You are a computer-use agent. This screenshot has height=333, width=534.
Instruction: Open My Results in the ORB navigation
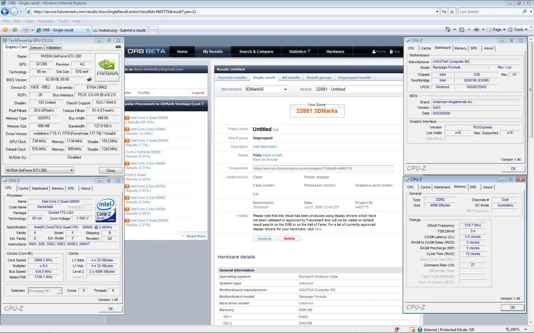213,51
